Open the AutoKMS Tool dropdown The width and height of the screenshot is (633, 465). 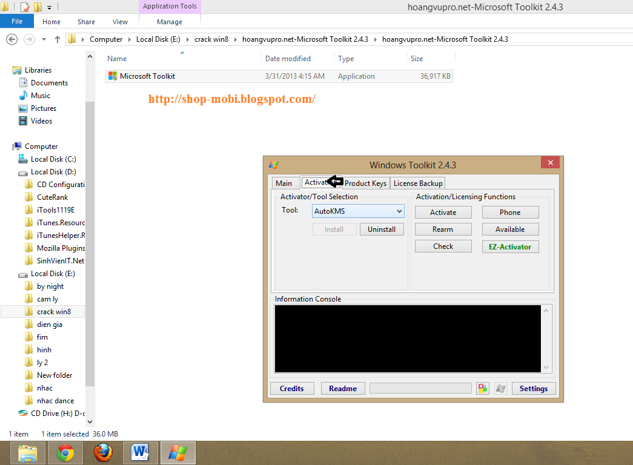coord(399,211)
